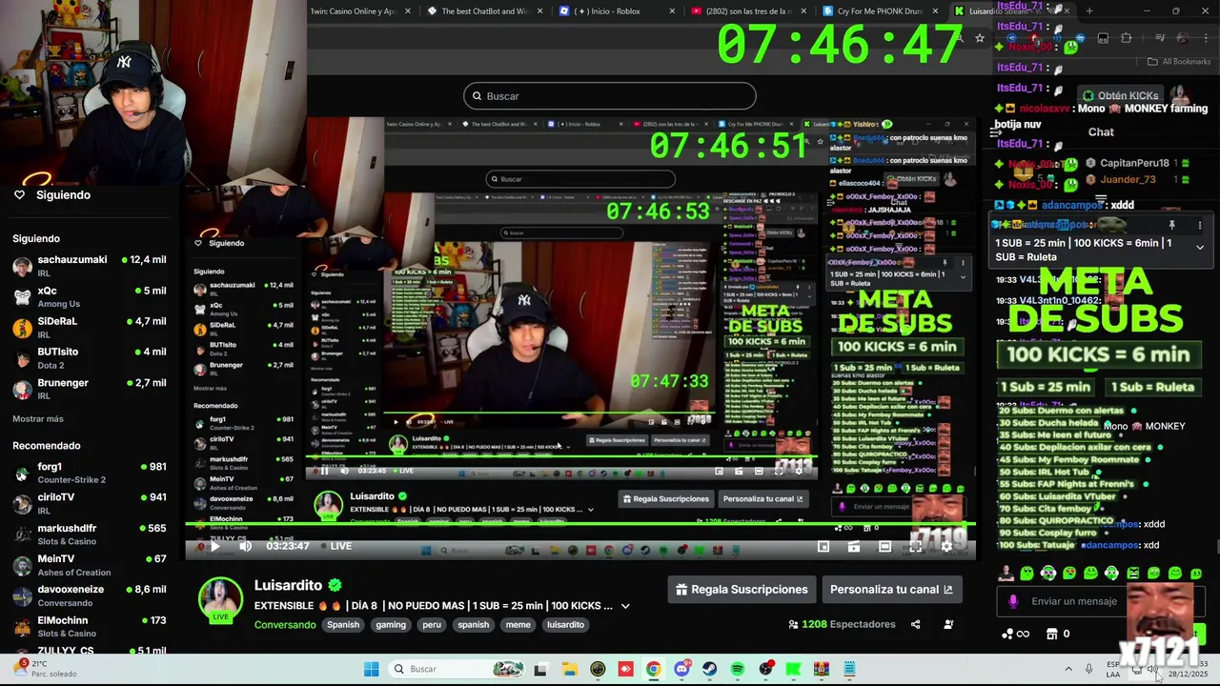Open MeinTV recommended channel
The width and height of the screenshot is (1220, 686).
point(91,565)
